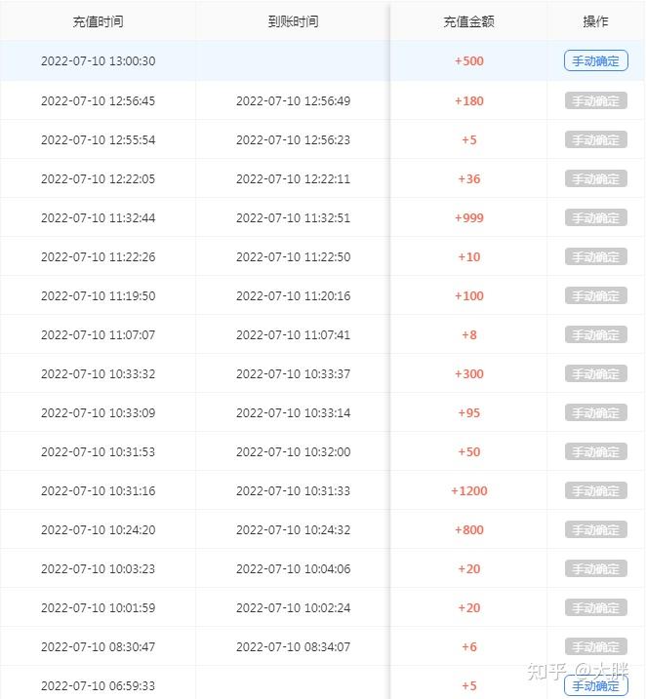This screenshot has width=646, height=699.
Task: Select the +500 amount cell
Action: [468, 61]
